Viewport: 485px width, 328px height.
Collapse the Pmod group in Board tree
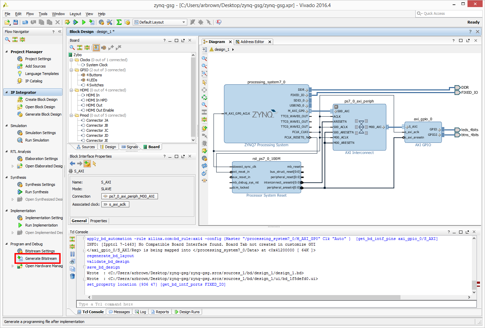point(71,115)
